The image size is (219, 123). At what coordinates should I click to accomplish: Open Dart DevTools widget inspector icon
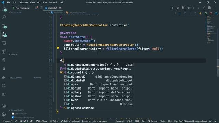pyautogui.click(x=216, y=13)
